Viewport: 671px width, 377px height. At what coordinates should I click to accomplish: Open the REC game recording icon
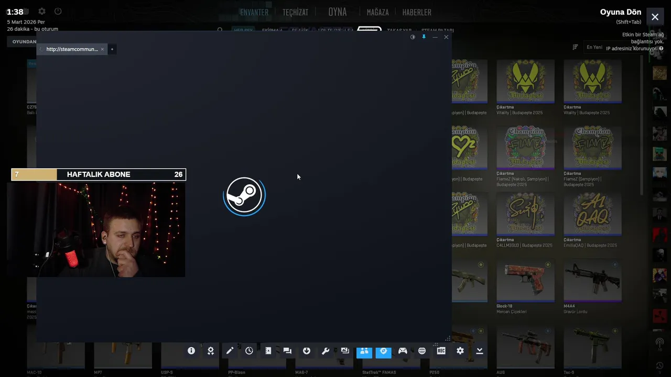(441, 351)
